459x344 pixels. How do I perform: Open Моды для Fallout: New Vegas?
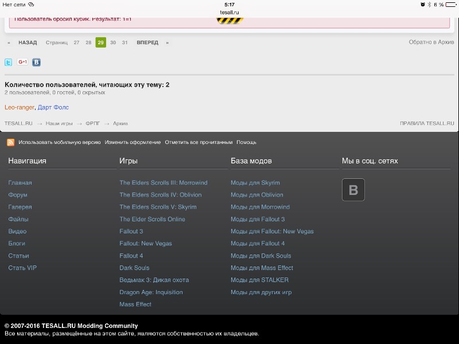pyautogui.click(x=272, y=232)
